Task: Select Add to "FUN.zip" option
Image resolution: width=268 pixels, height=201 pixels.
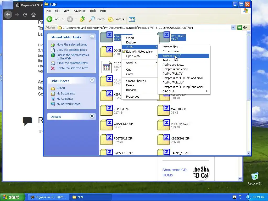Action: point(183,82)
